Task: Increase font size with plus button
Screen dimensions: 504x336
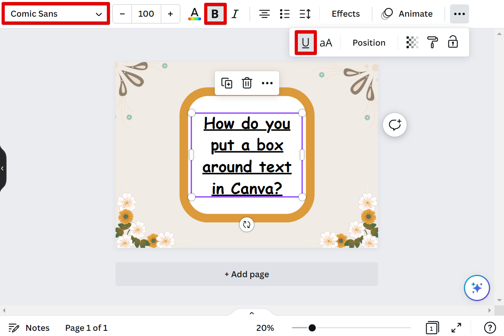Action: pyautogui.click(x=170, y=14)
